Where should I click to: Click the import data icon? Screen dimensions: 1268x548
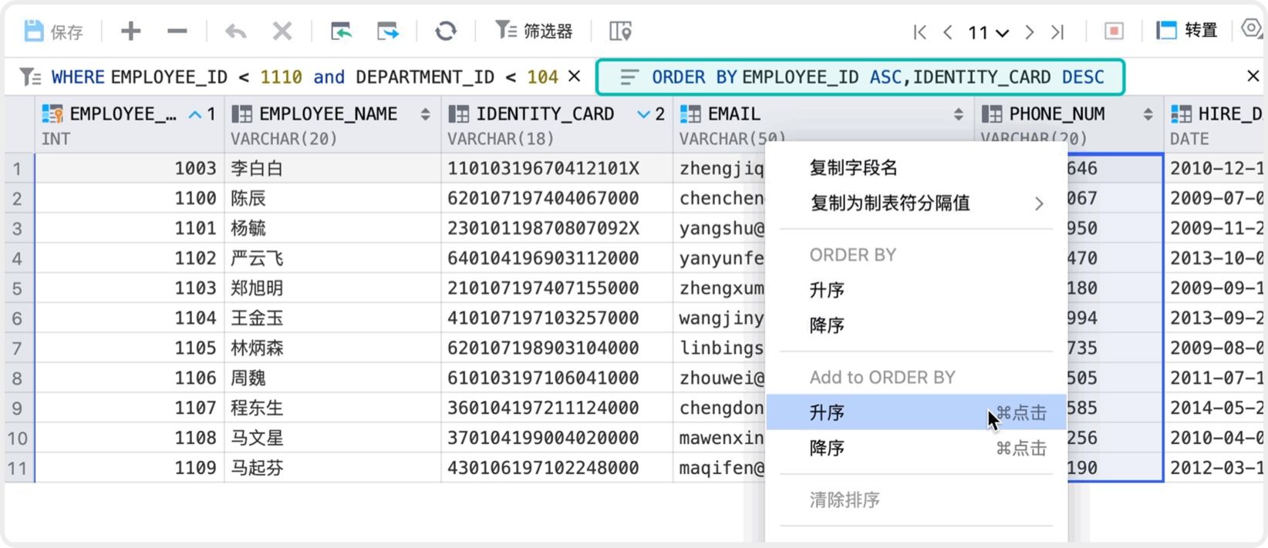click(x=341, y=31)
